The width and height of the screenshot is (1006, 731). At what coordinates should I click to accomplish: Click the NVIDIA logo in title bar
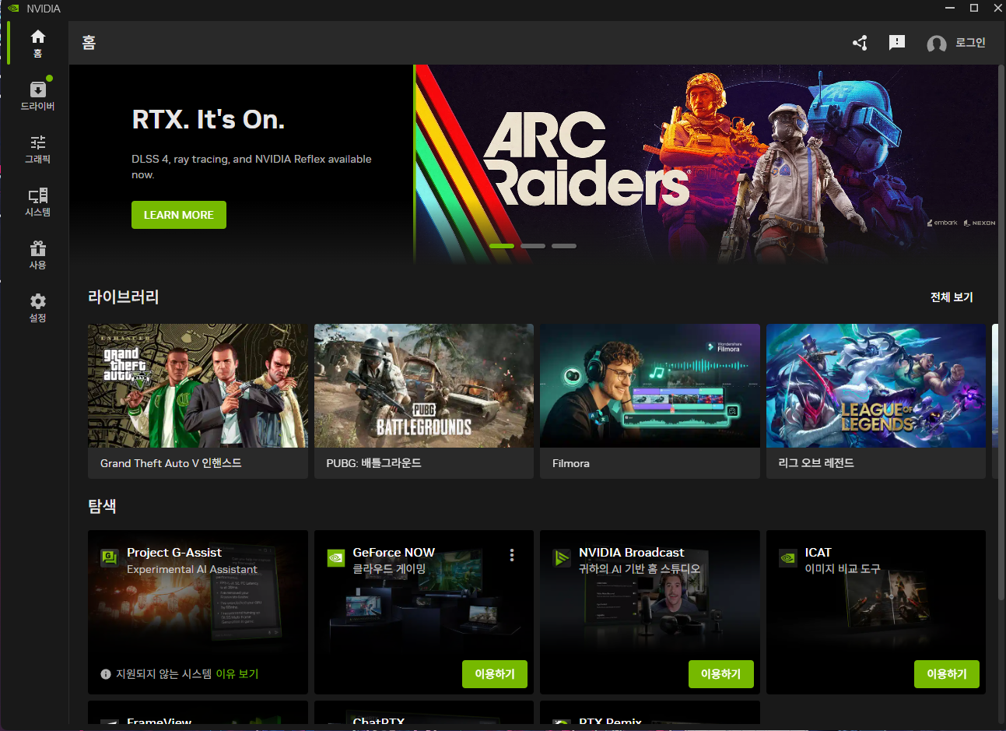click(13, 9)
